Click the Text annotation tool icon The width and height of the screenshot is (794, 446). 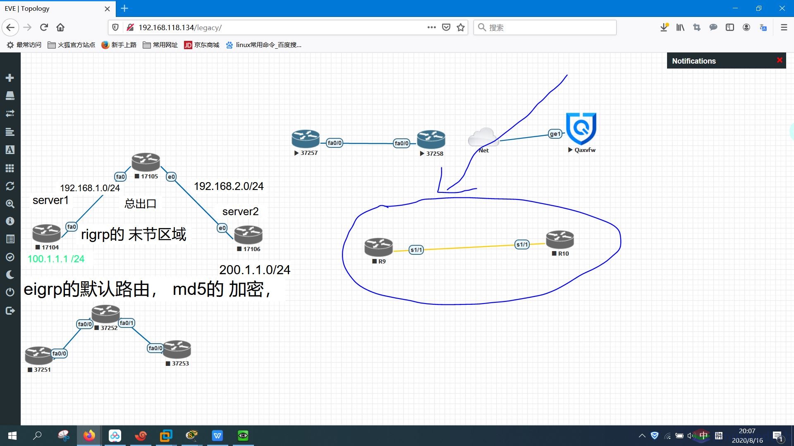[x=10, y=150]
